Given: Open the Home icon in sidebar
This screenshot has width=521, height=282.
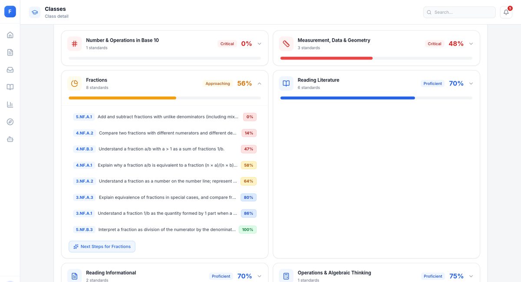Looking at the screenshot, I should coord(10,35).
